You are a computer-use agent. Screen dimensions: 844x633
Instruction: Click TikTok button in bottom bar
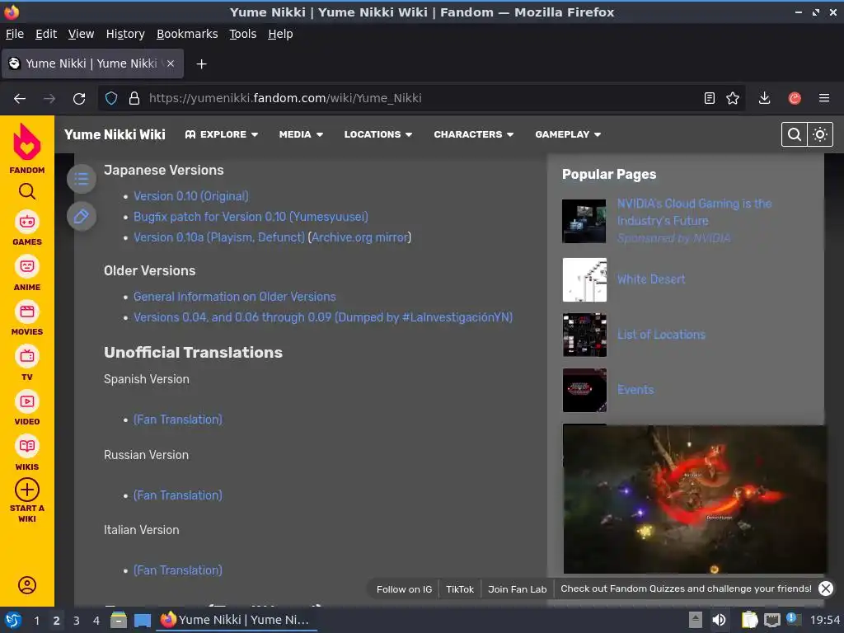pyautogui.click(x=460, y=588)
